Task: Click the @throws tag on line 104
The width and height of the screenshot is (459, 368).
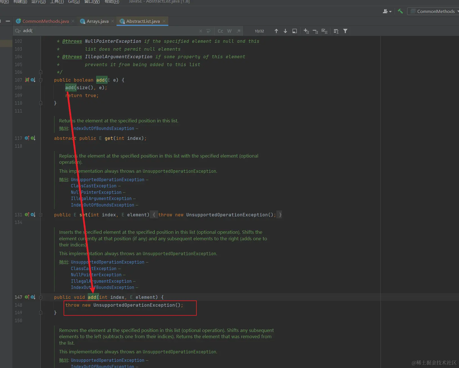Action: tap(72, 57)
